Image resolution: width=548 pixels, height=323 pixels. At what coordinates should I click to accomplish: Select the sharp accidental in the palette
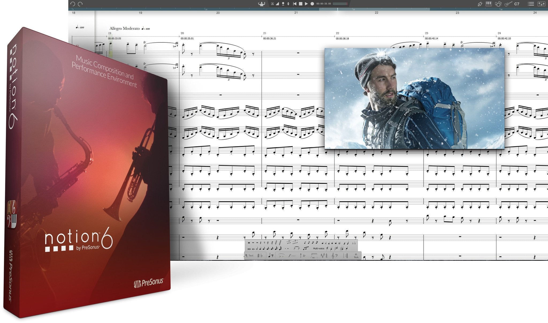258,256
